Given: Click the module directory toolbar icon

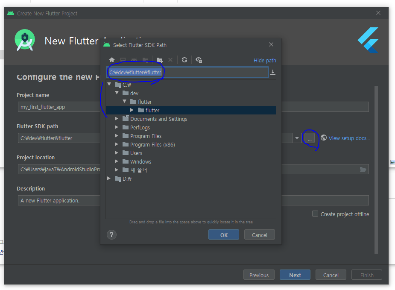Looking at the screenshot, I should coord(145,60).
